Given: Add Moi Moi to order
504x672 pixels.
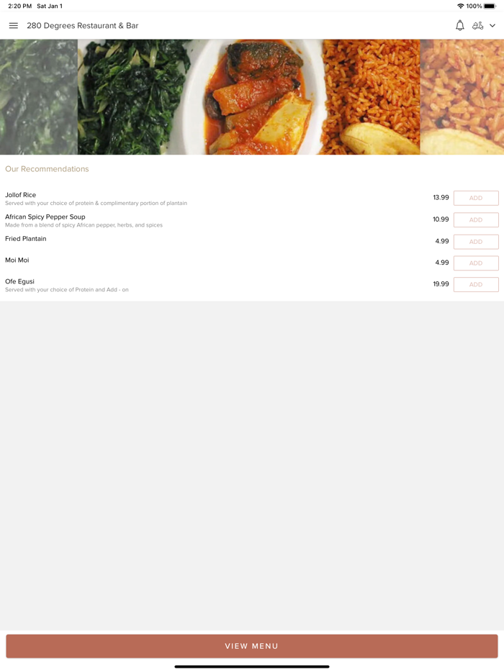Looking at the screenshot, I should click(476, 263).
